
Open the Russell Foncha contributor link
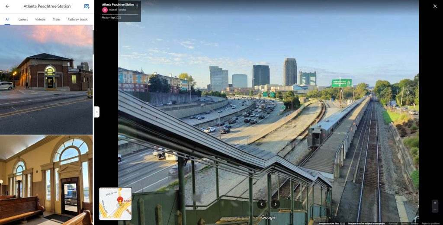pyautogui.click(x=117, y=10)
